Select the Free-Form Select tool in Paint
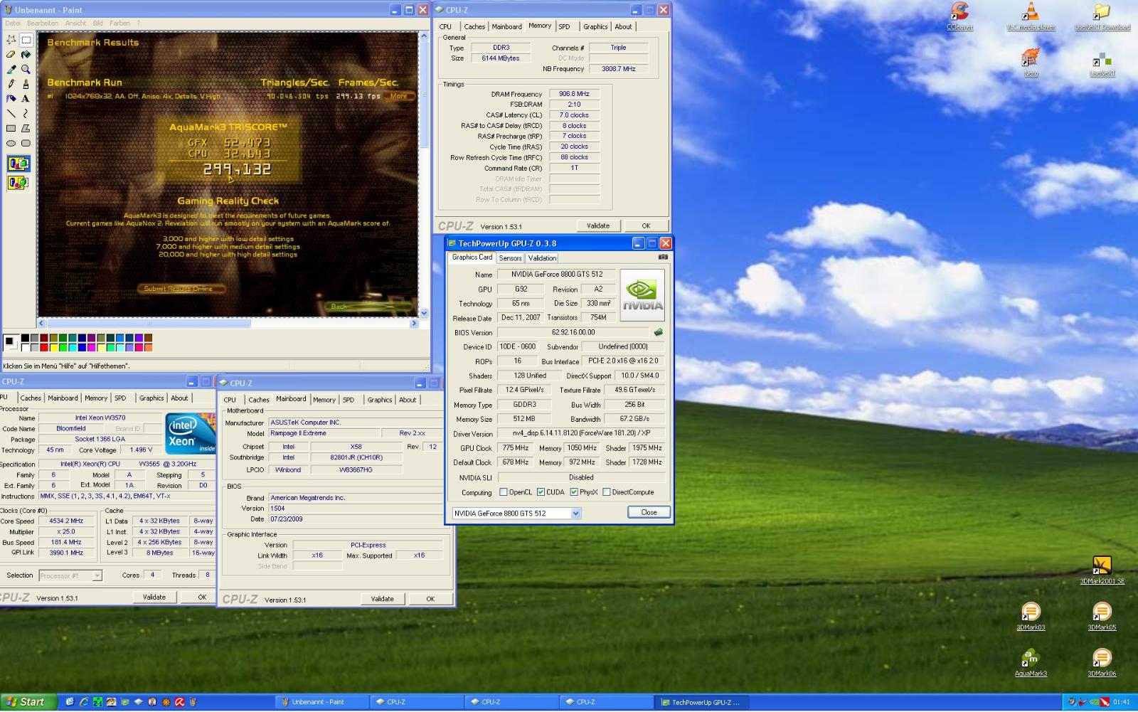Image resolution: width=1138 pixels, height=712 pixels. pyautogui.click(x=11, y=41)
